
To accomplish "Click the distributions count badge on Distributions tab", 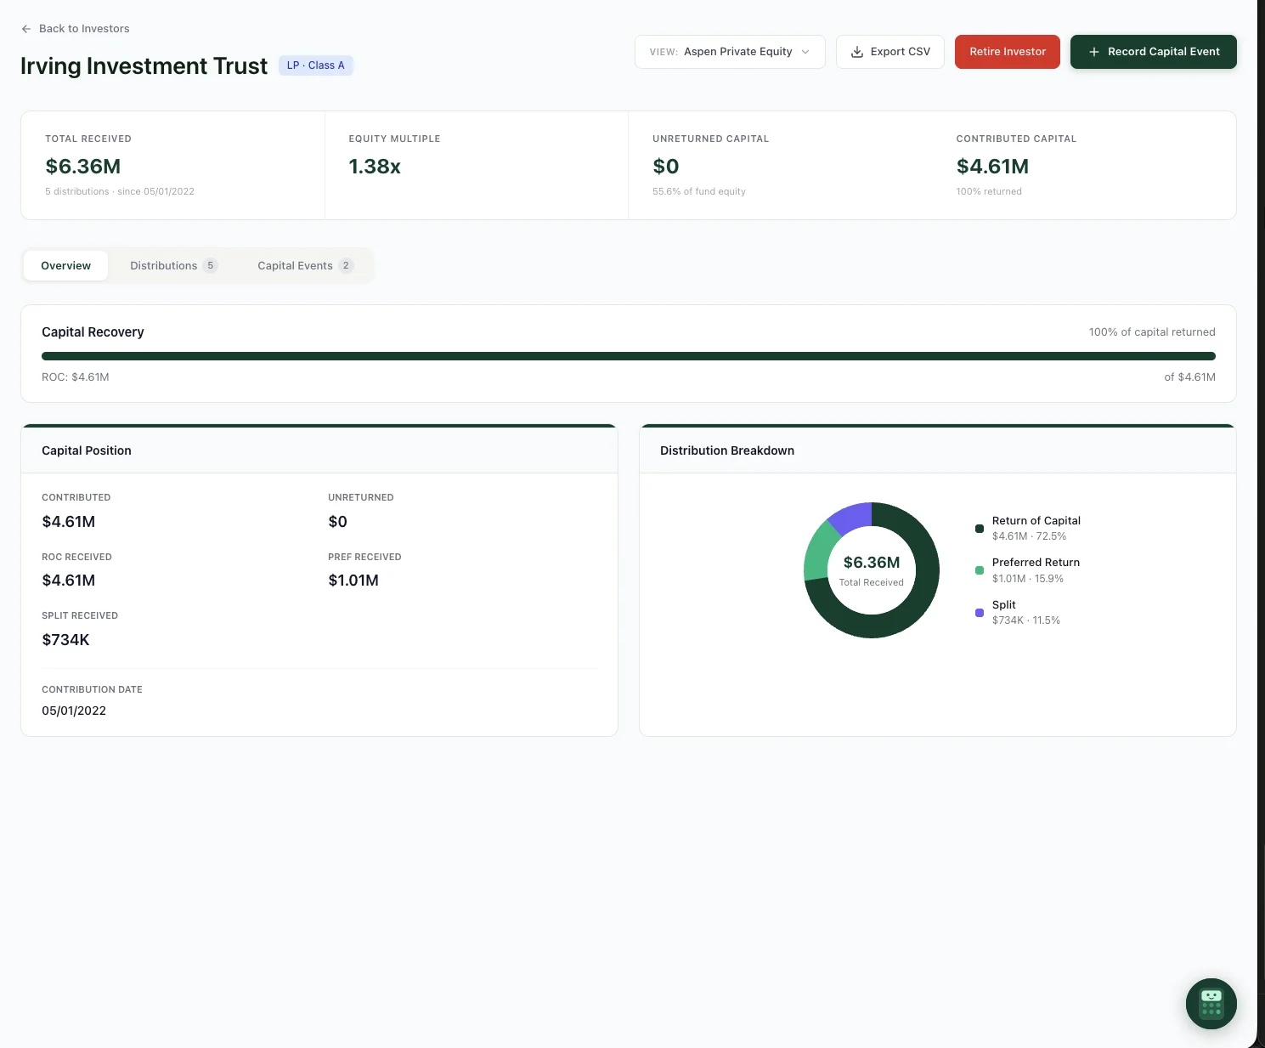I will coord(211,265).
